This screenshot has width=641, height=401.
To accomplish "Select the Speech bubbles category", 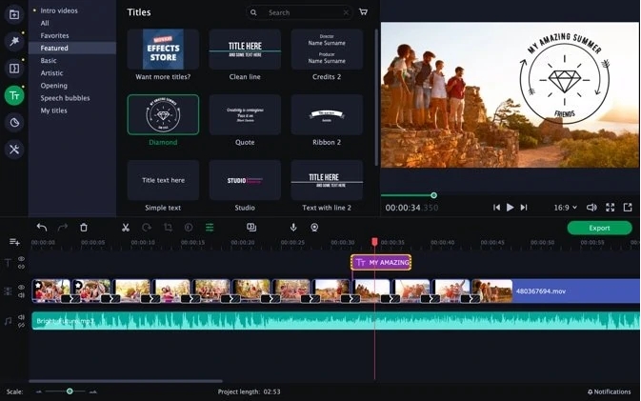I will pyautogui.click(x=65, y=98).
